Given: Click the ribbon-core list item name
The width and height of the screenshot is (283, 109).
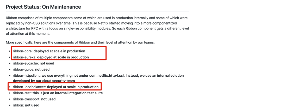Looking at the screenshot, I should pyautogui.click(x=22, y=51).
